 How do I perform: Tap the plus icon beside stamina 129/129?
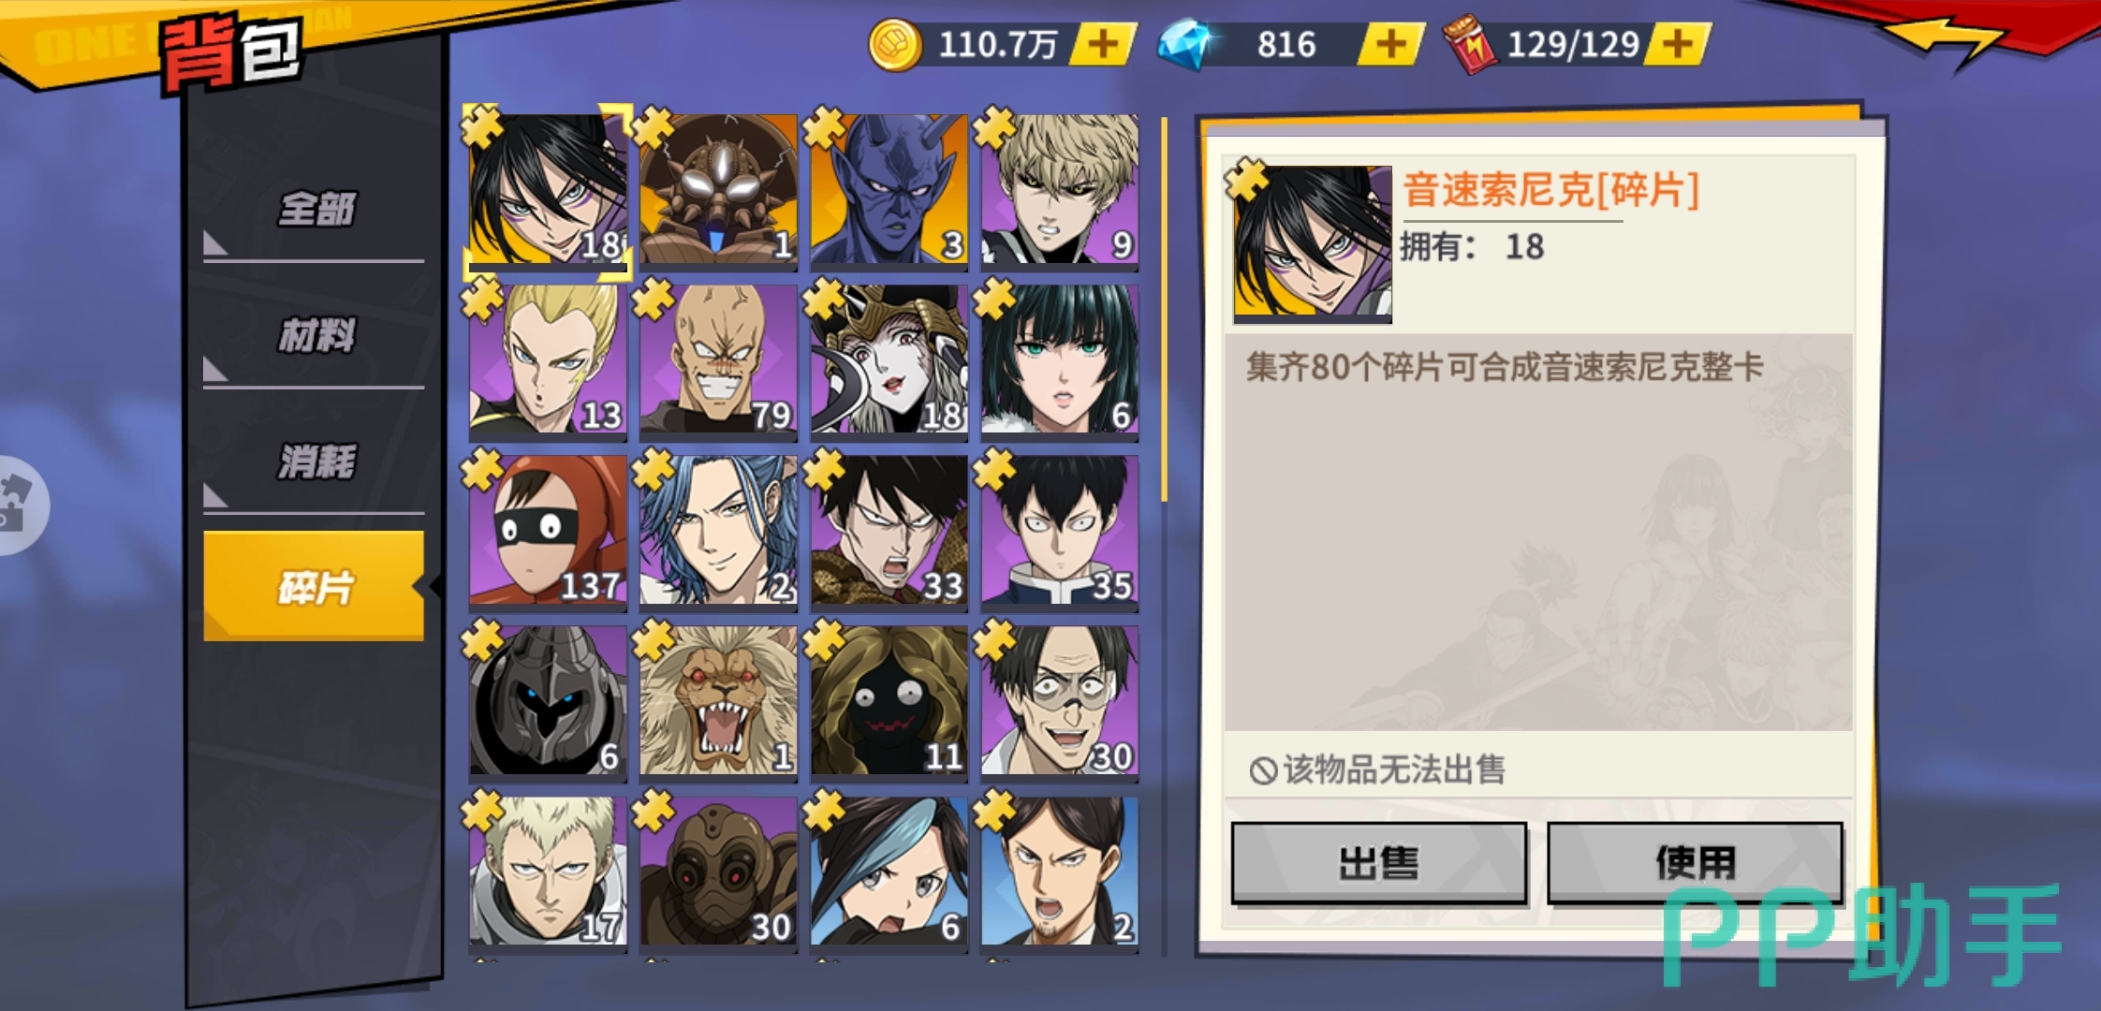pyautogui.click(x=1678, y=44)
